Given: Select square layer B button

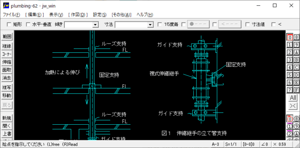Looking at the screenshot, I should coord(296,60).
